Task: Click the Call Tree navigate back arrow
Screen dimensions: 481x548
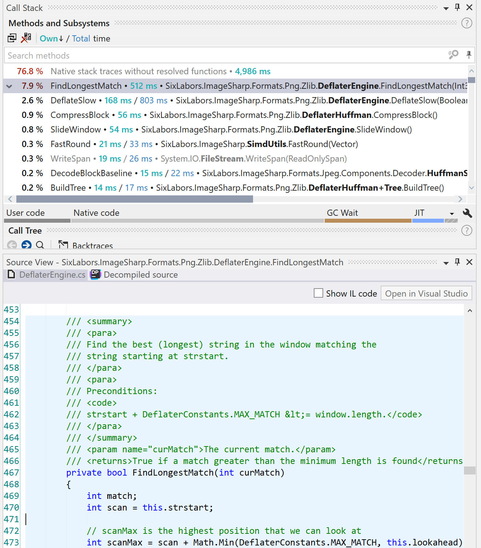Action: [x=12, y=245]
